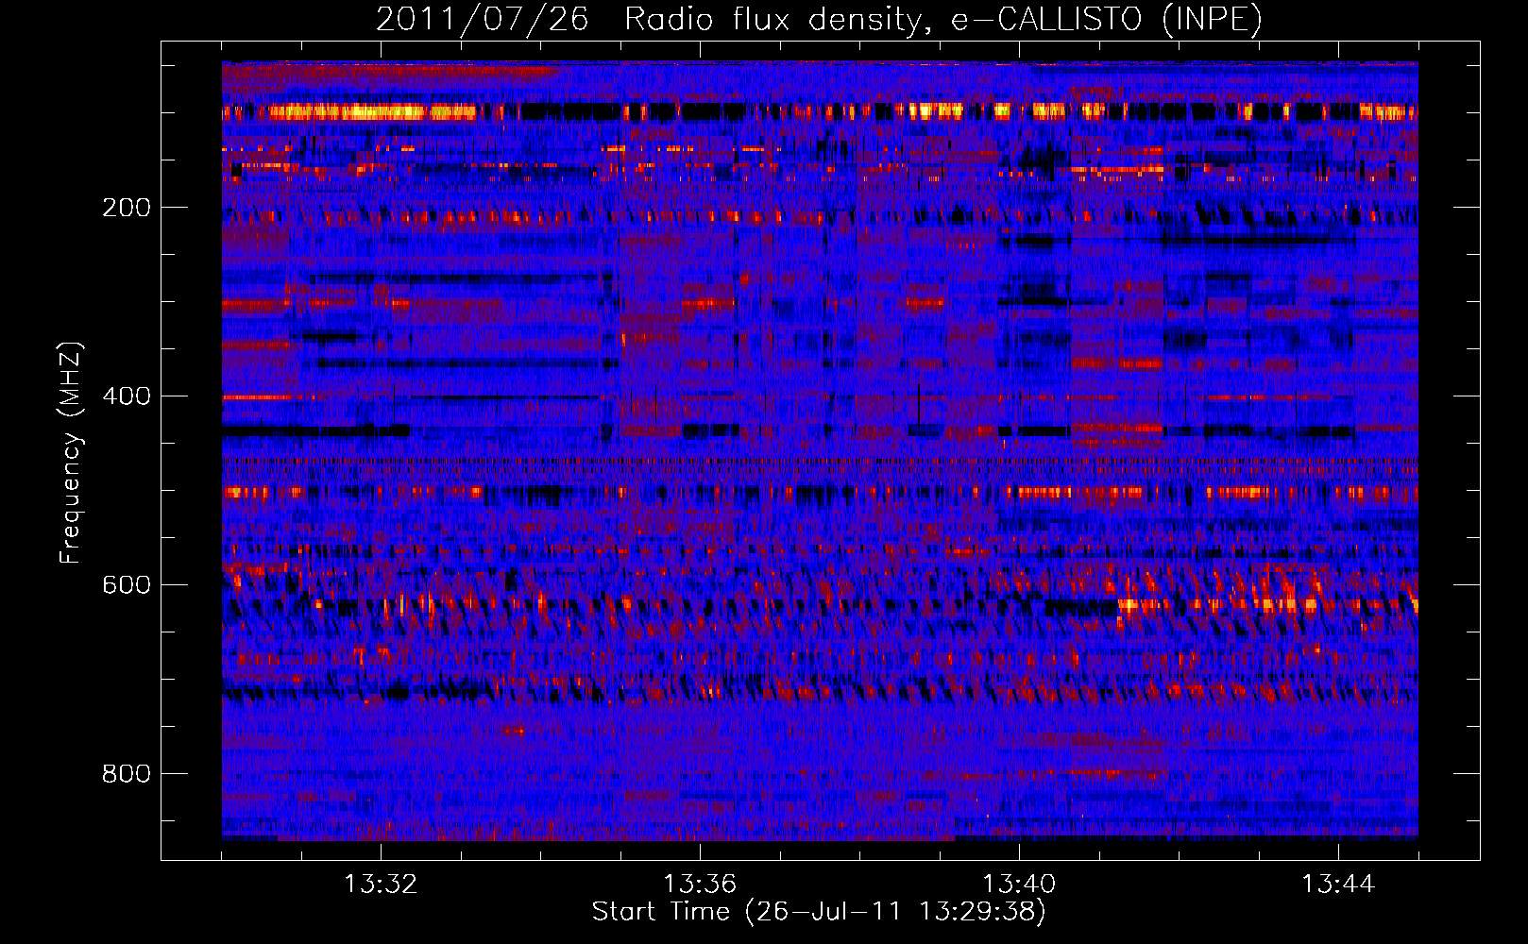Select the 'Frequency (MHZ)' y-axis label

71,453
